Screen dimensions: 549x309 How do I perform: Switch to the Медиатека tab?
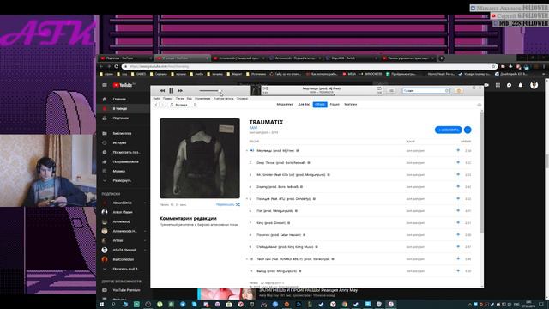pyautogui.click(x=285, y=105)
